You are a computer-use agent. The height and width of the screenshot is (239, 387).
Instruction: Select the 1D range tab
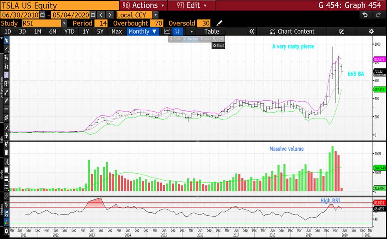point(7,32)
